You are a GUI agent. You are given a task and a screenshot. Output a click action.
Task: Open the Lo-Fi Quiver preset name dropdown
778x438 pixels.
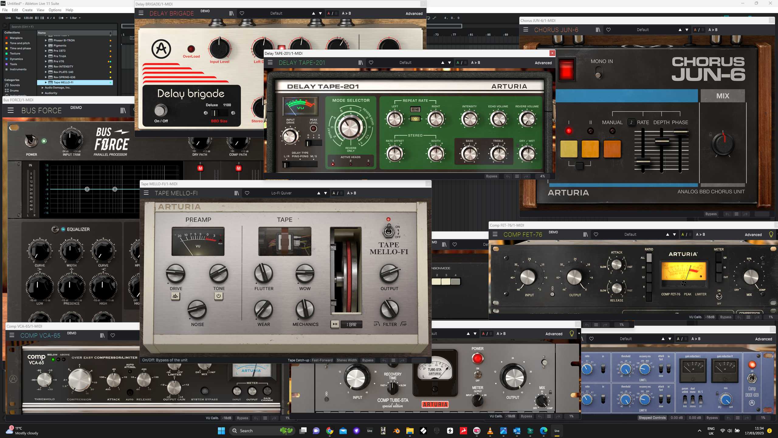pos(281,193)
